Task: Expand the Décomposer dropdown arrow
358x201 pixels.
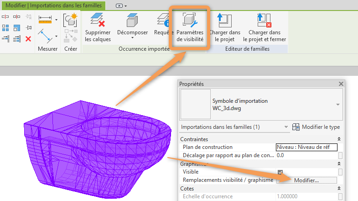Action: (x=132, y=38)
